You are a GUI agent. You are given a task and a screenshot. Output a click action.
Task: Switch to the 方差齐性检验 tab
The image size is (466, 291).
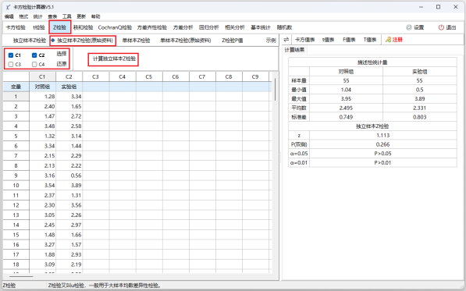(x=152, y=27)
